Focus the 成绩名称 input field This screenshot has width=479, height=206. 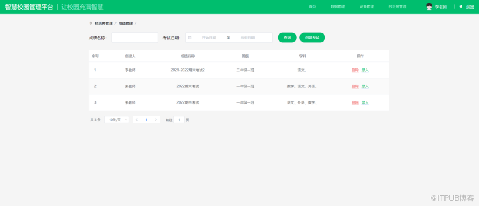tap(134, 38)
